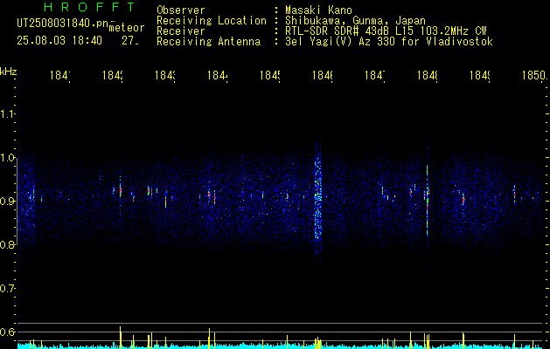
Task: Click the Receiving Antenna label
Action: [208, 42]
